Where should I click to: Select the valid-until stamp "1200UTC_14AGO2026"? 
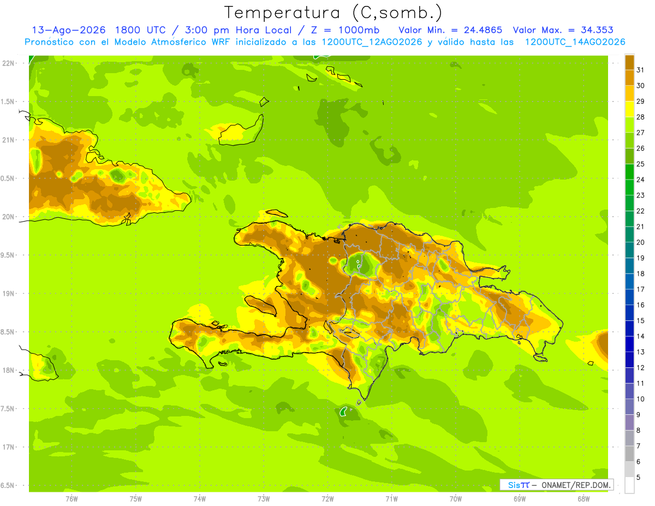click(575, 42)
